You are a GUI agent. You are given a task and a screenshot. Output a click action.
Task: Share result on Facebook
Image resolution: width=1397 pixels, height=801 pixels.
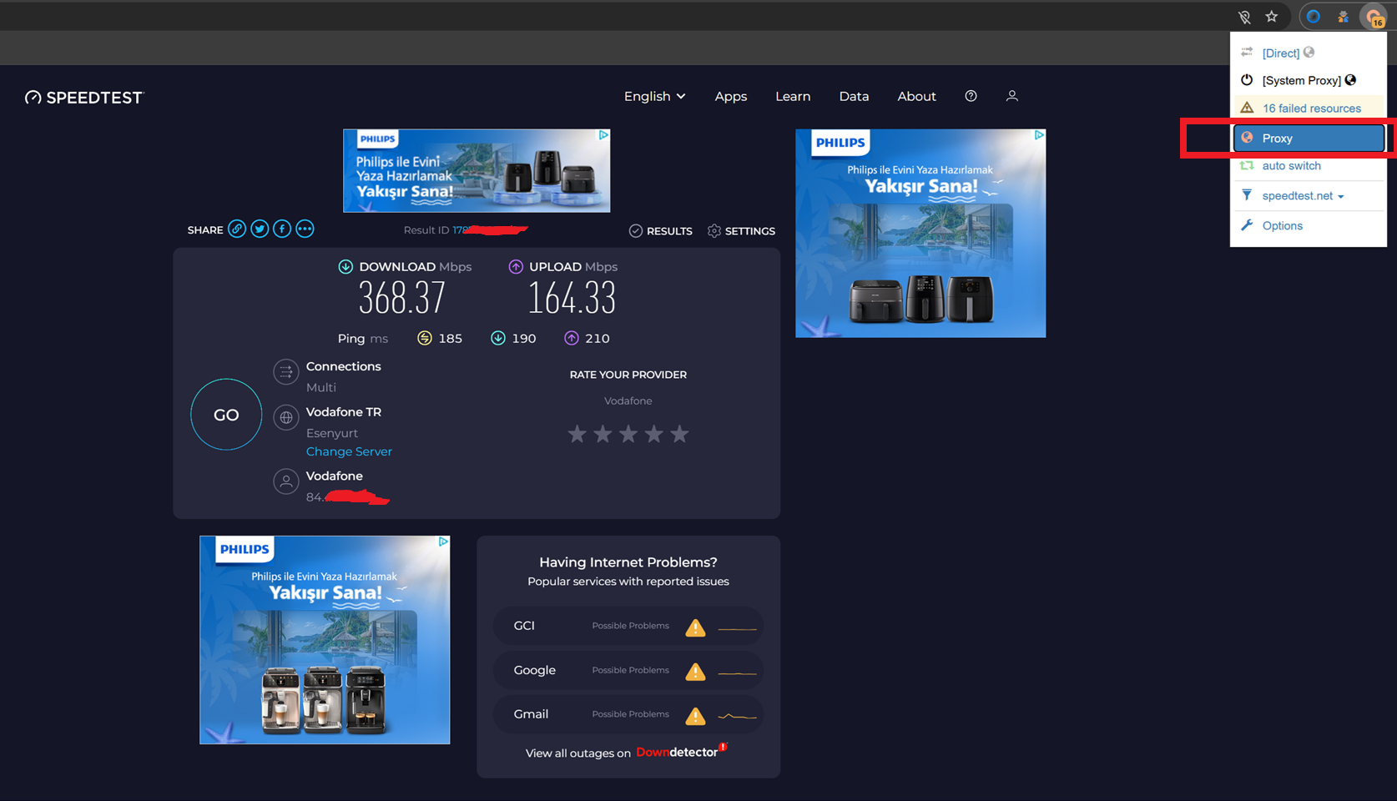click(x=282, y=229)
